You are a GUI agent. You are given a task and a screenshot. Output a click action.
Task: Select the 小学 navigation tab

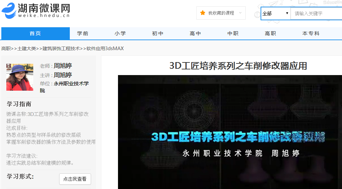tap(120, 34)
